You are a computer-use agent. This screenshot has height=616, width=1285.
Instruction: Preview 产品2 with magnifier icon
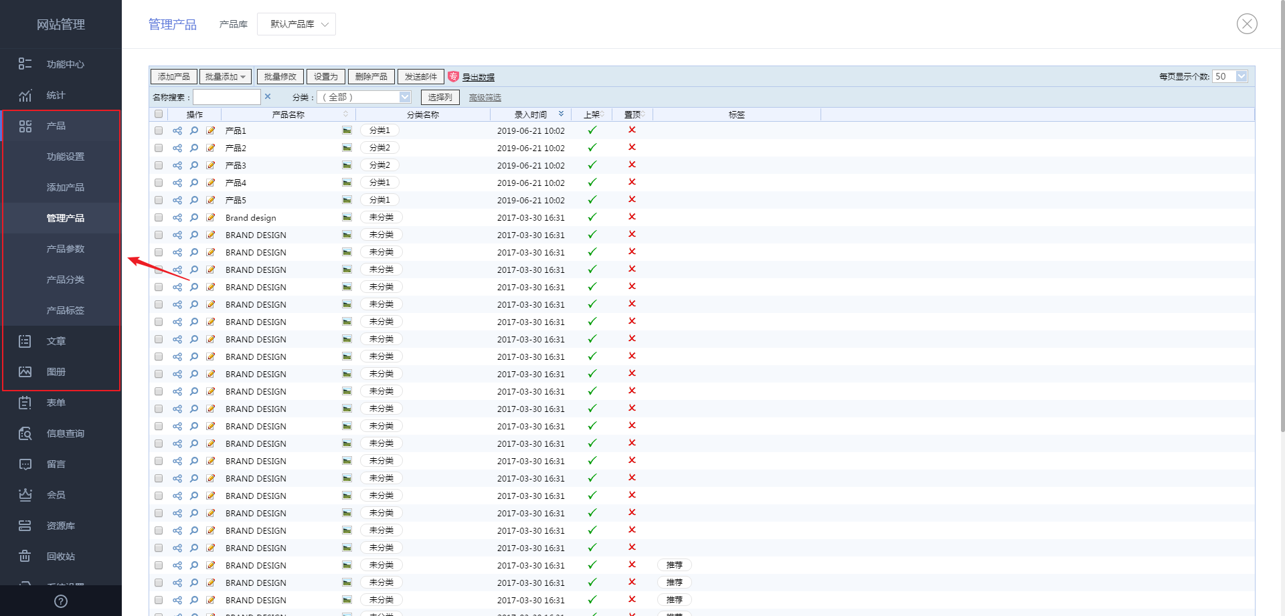(x=194, y=148)
